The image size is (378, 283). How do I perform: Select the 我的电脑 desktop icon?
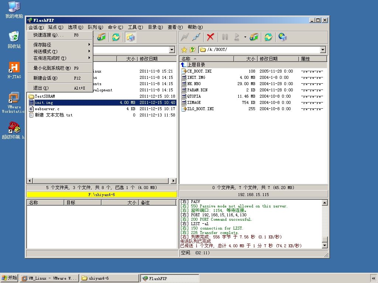click(x=14, y=7)
